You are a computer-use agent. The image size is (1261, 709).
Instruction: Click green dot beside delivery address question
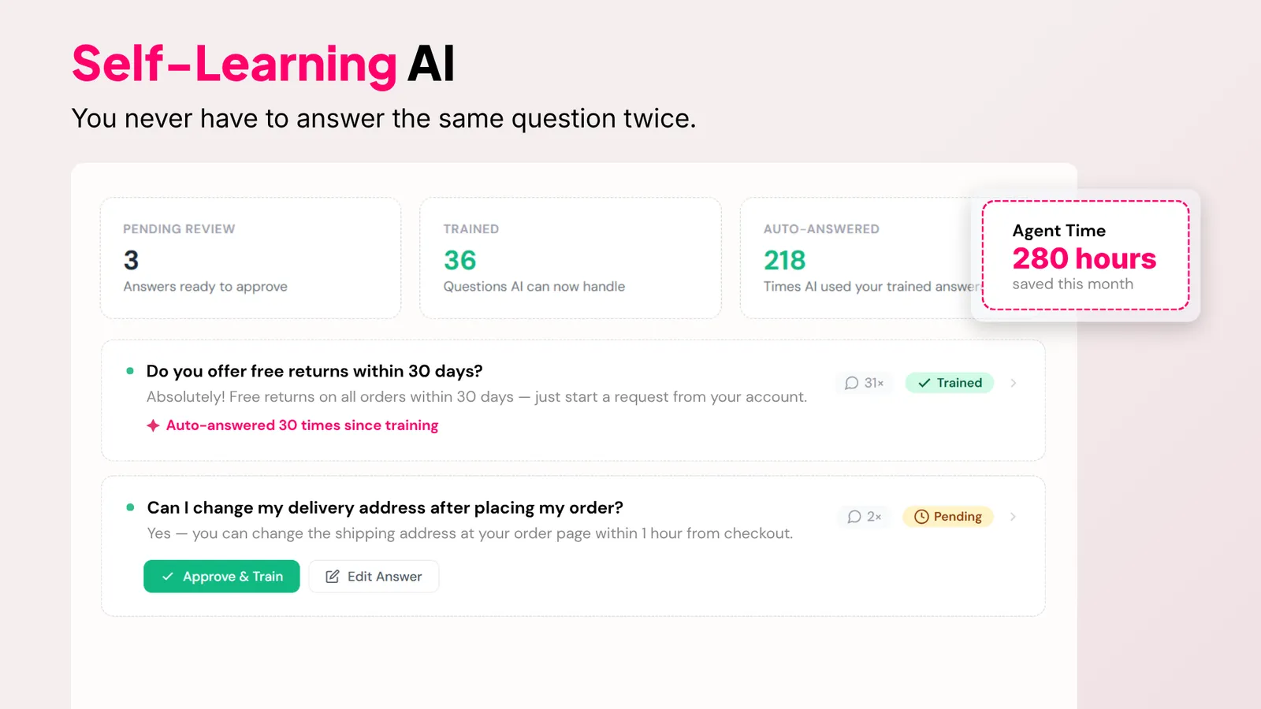click(x=130, y=507)
